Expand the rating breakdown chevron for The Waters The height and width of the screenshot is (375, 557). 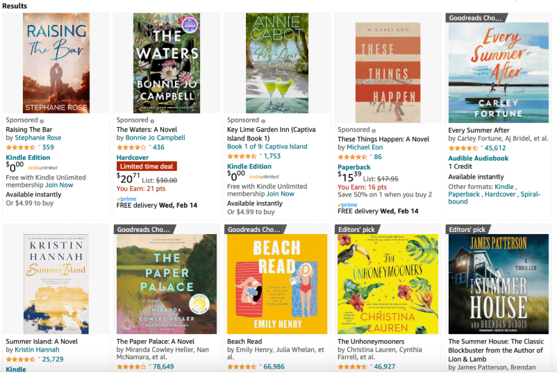[149, 147]
